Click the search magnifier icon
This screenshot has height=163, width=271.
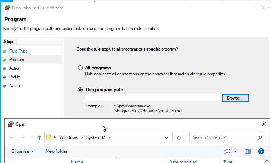pyautogui.click(x=260, y=137)
